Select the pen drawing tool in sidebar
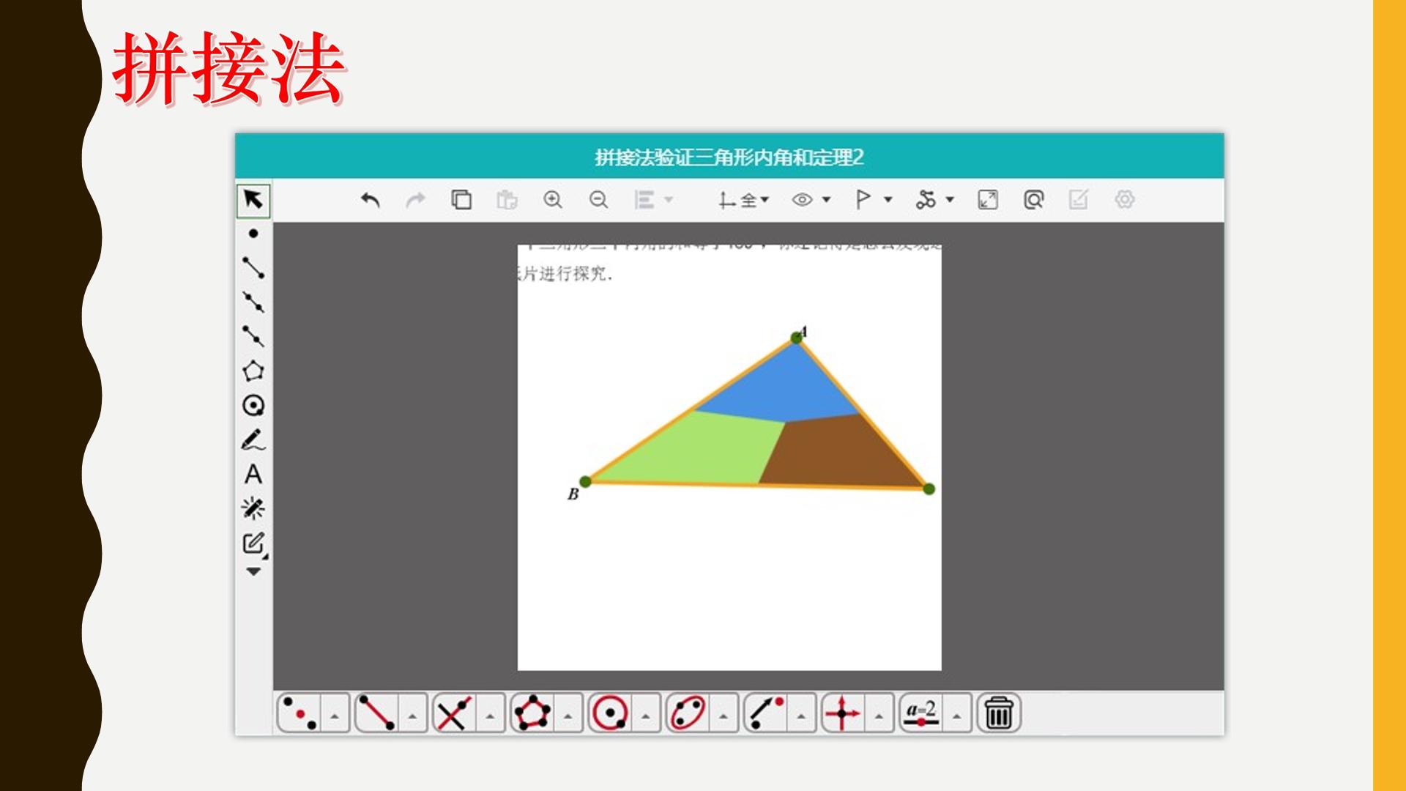 click(x=253, y=440)
